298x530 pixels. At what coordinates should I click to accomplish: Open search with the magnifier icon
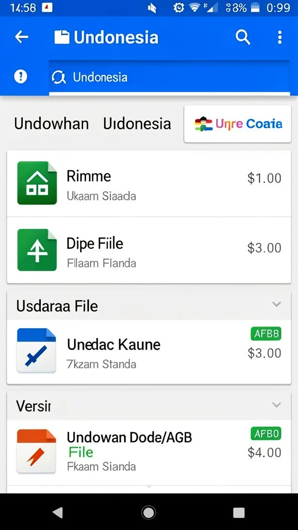[x=243, y=37]
